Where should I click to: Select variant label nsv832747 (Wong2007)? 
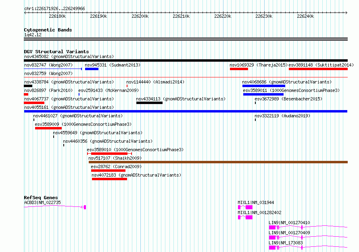[48, 65]
